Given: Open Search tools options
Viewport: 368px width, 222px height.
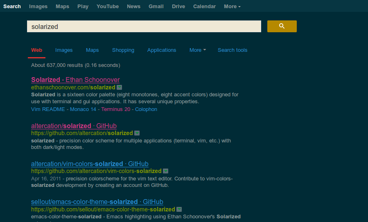Looking at the screenshot, I should click(233, 50).
